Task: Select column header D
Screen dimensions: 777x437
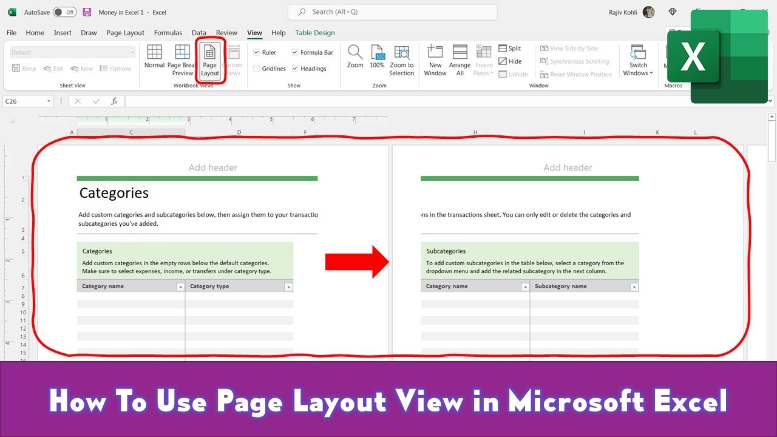Action: tap(239, 132)
